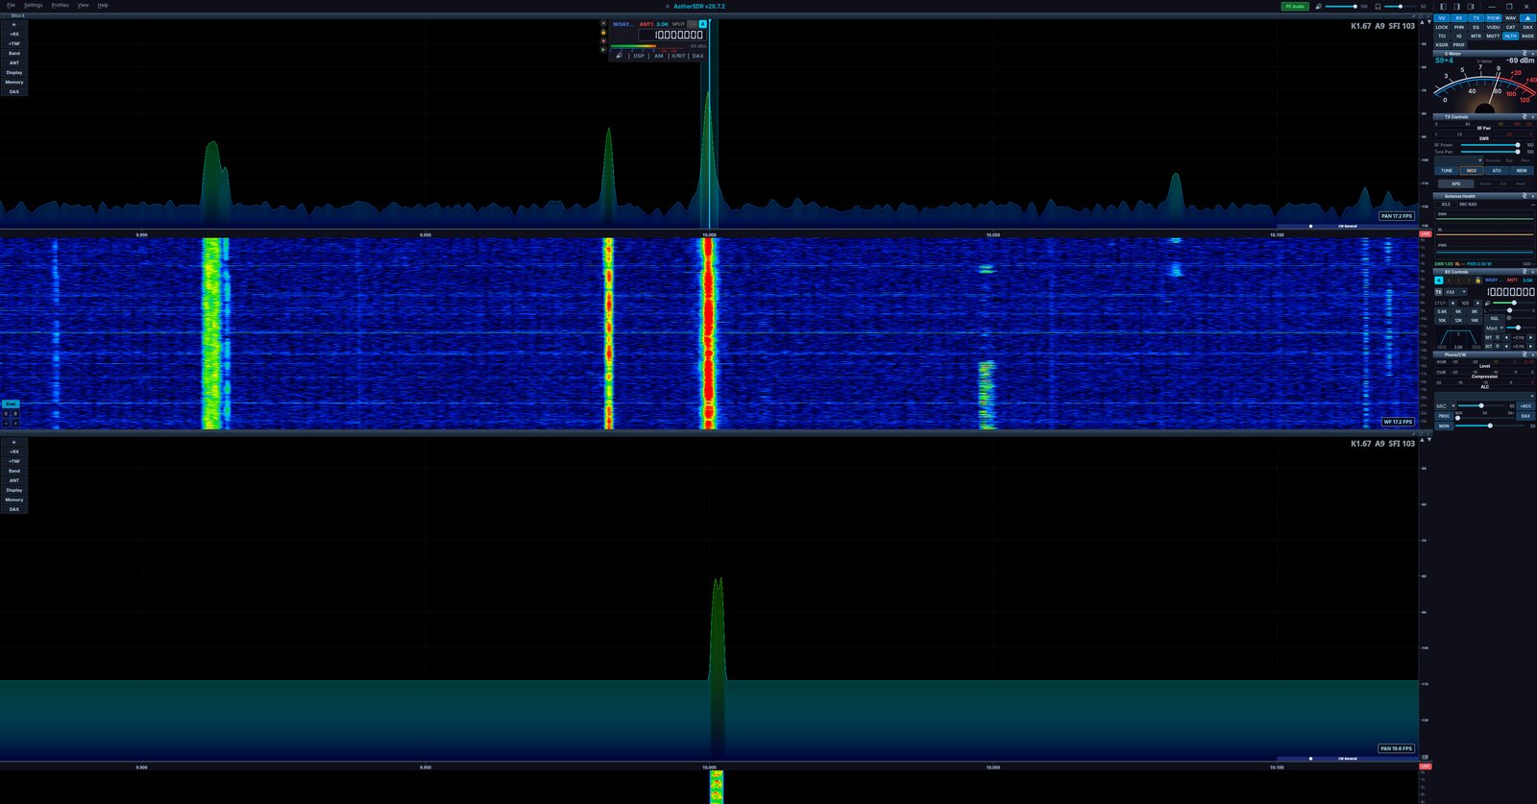Click the back arrow in upper panadapter sidebar
Image resolution: width=1537 pixels, height=804 pixels.
click(14, 24)
